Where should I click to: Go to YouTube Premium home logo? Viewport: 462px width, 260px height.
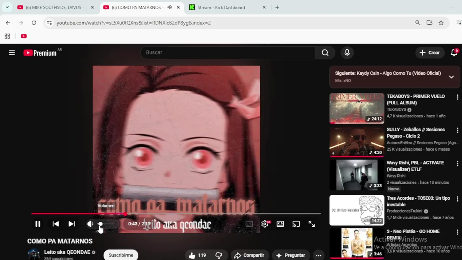(x=40, y=53)
